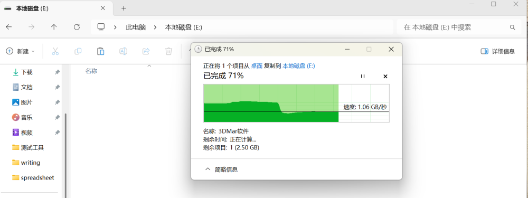This screenshot has width=528, height=198.
Task: Open the 新建 dropdown menu
Action: click(x=20, y=51)
